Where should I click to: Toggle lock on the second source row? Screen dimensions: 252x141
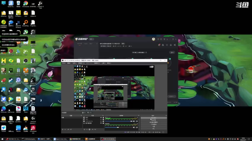pyautogui.click(x=103, y=119)
